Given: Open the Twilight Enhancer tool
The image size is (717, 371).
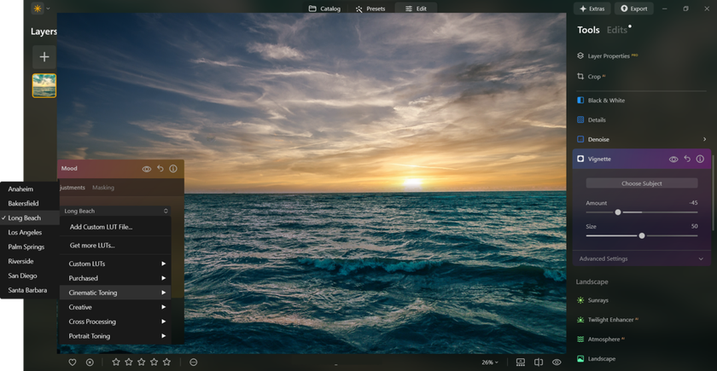Looking at the screenshot, I should [x=607, y=320].
